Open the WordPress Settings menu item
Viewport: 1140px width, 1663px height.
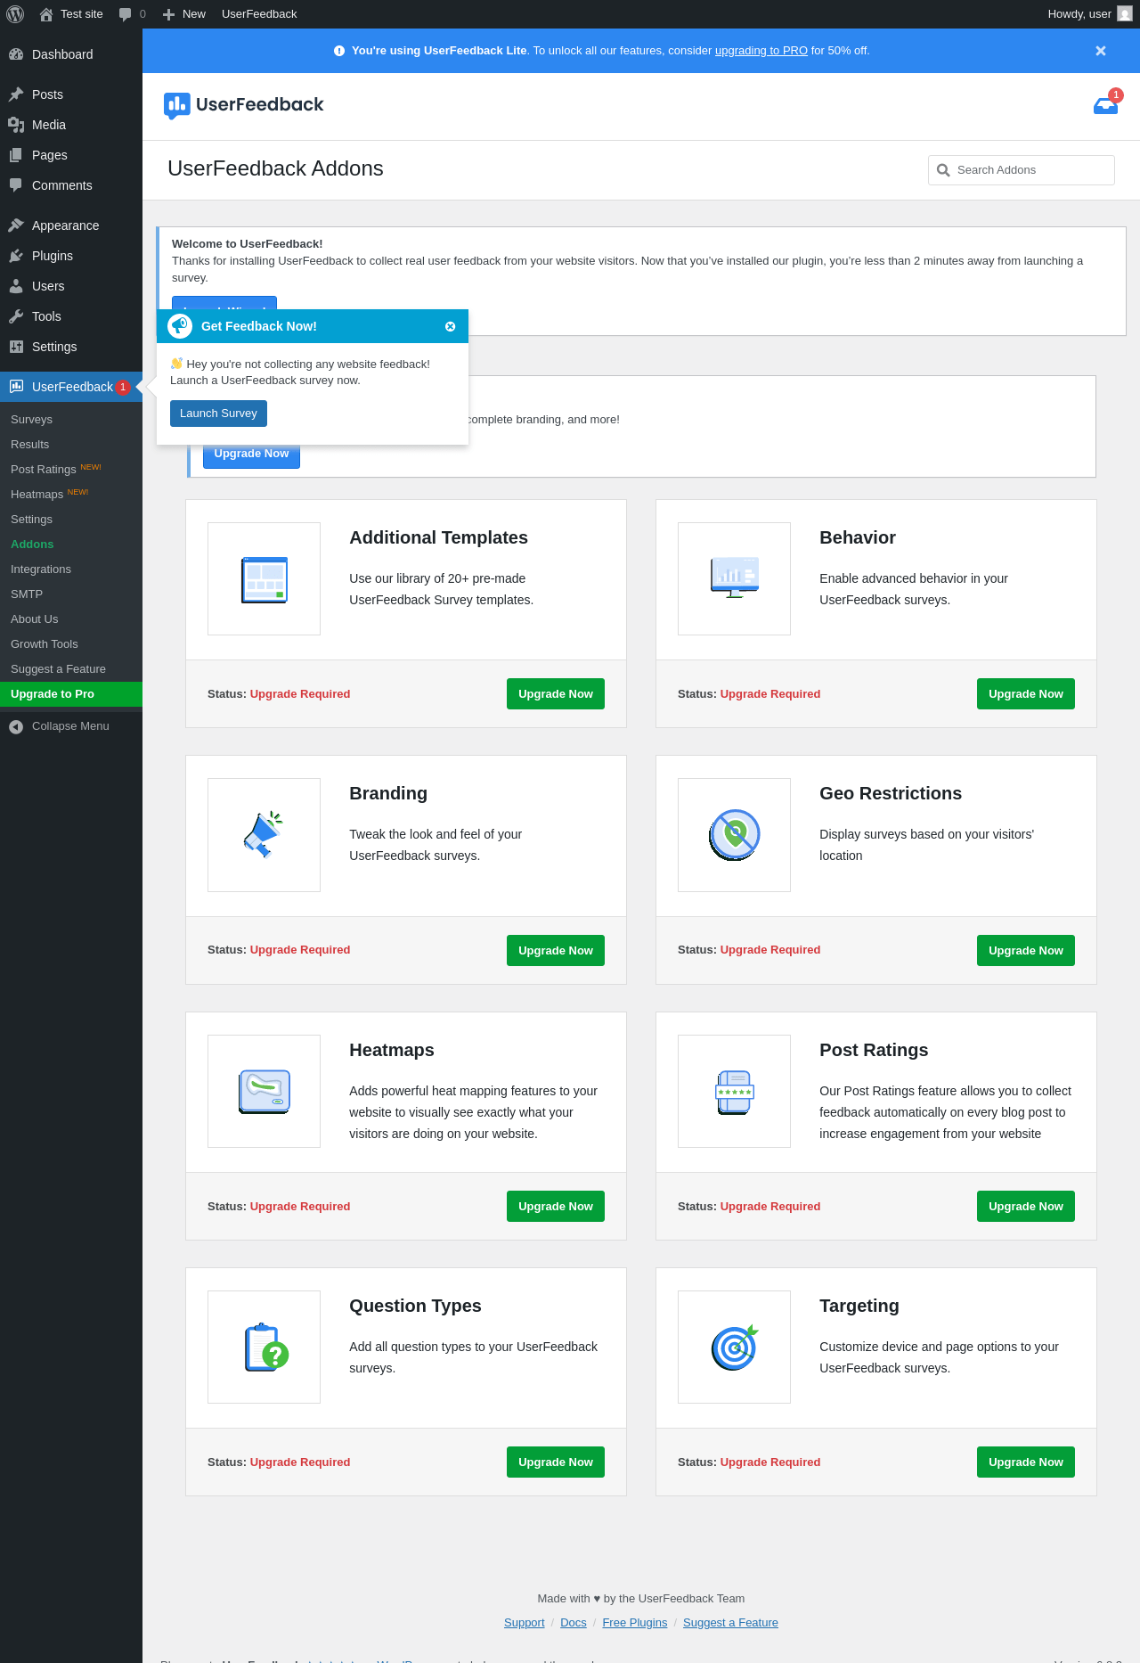click(x=71, y=347)
